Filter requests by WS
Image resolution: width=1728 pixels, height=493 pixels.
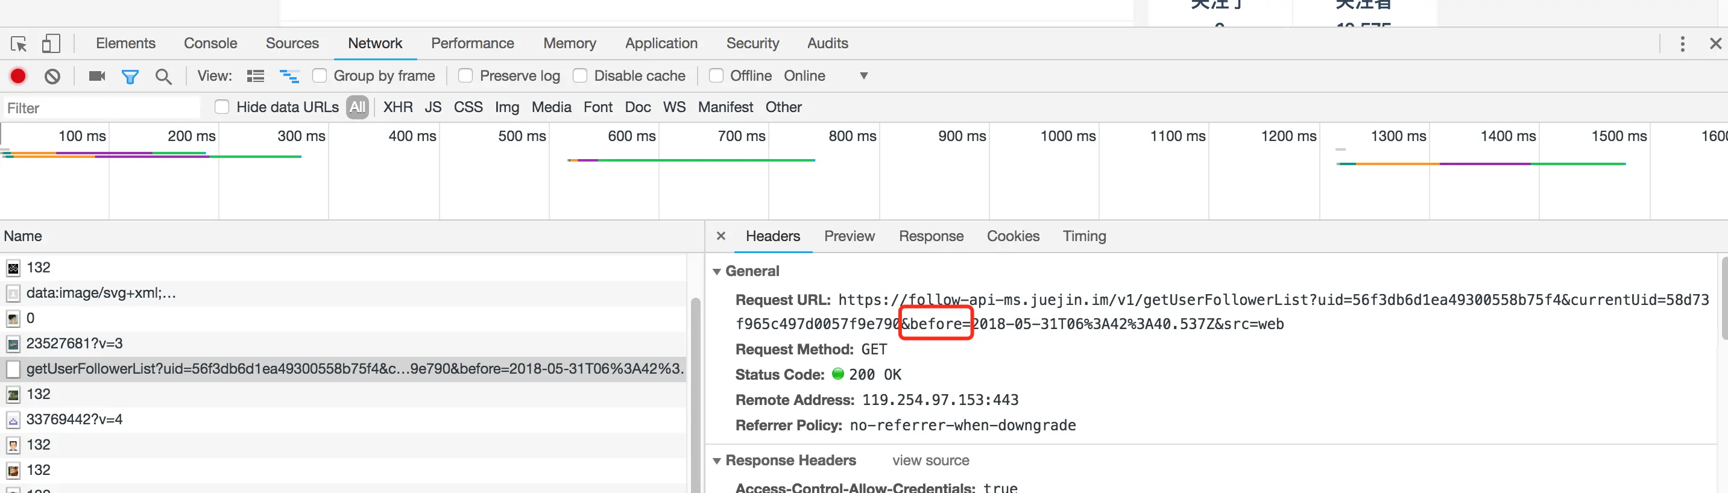pyautogui.click(x=674, y=107)
